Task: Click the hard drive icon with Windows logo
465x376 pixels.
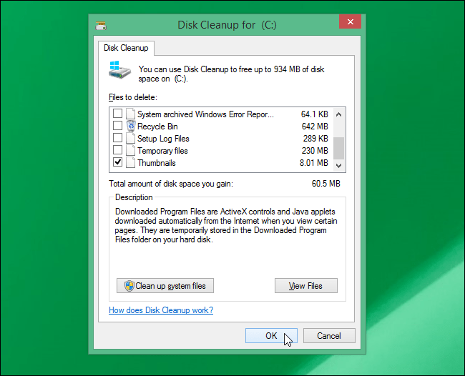Action: [119, 70]
